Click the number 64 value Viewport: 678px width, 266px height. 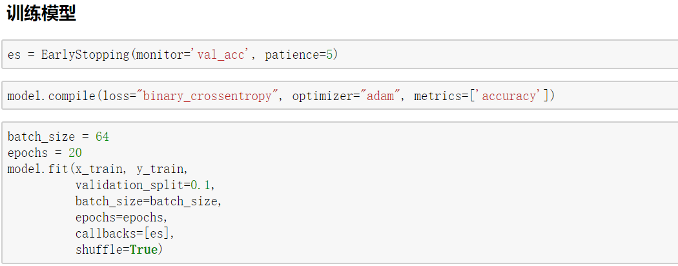pos(102,137)
